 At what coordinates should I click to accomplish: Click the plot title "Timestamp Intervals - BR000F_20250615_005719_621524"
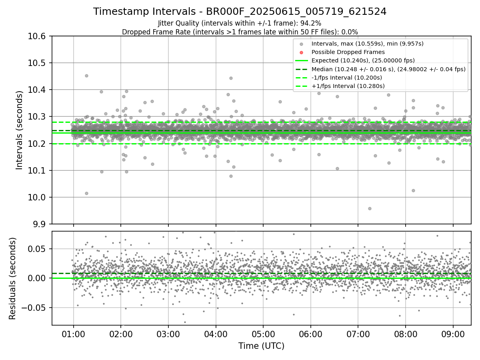pos(240,12)
